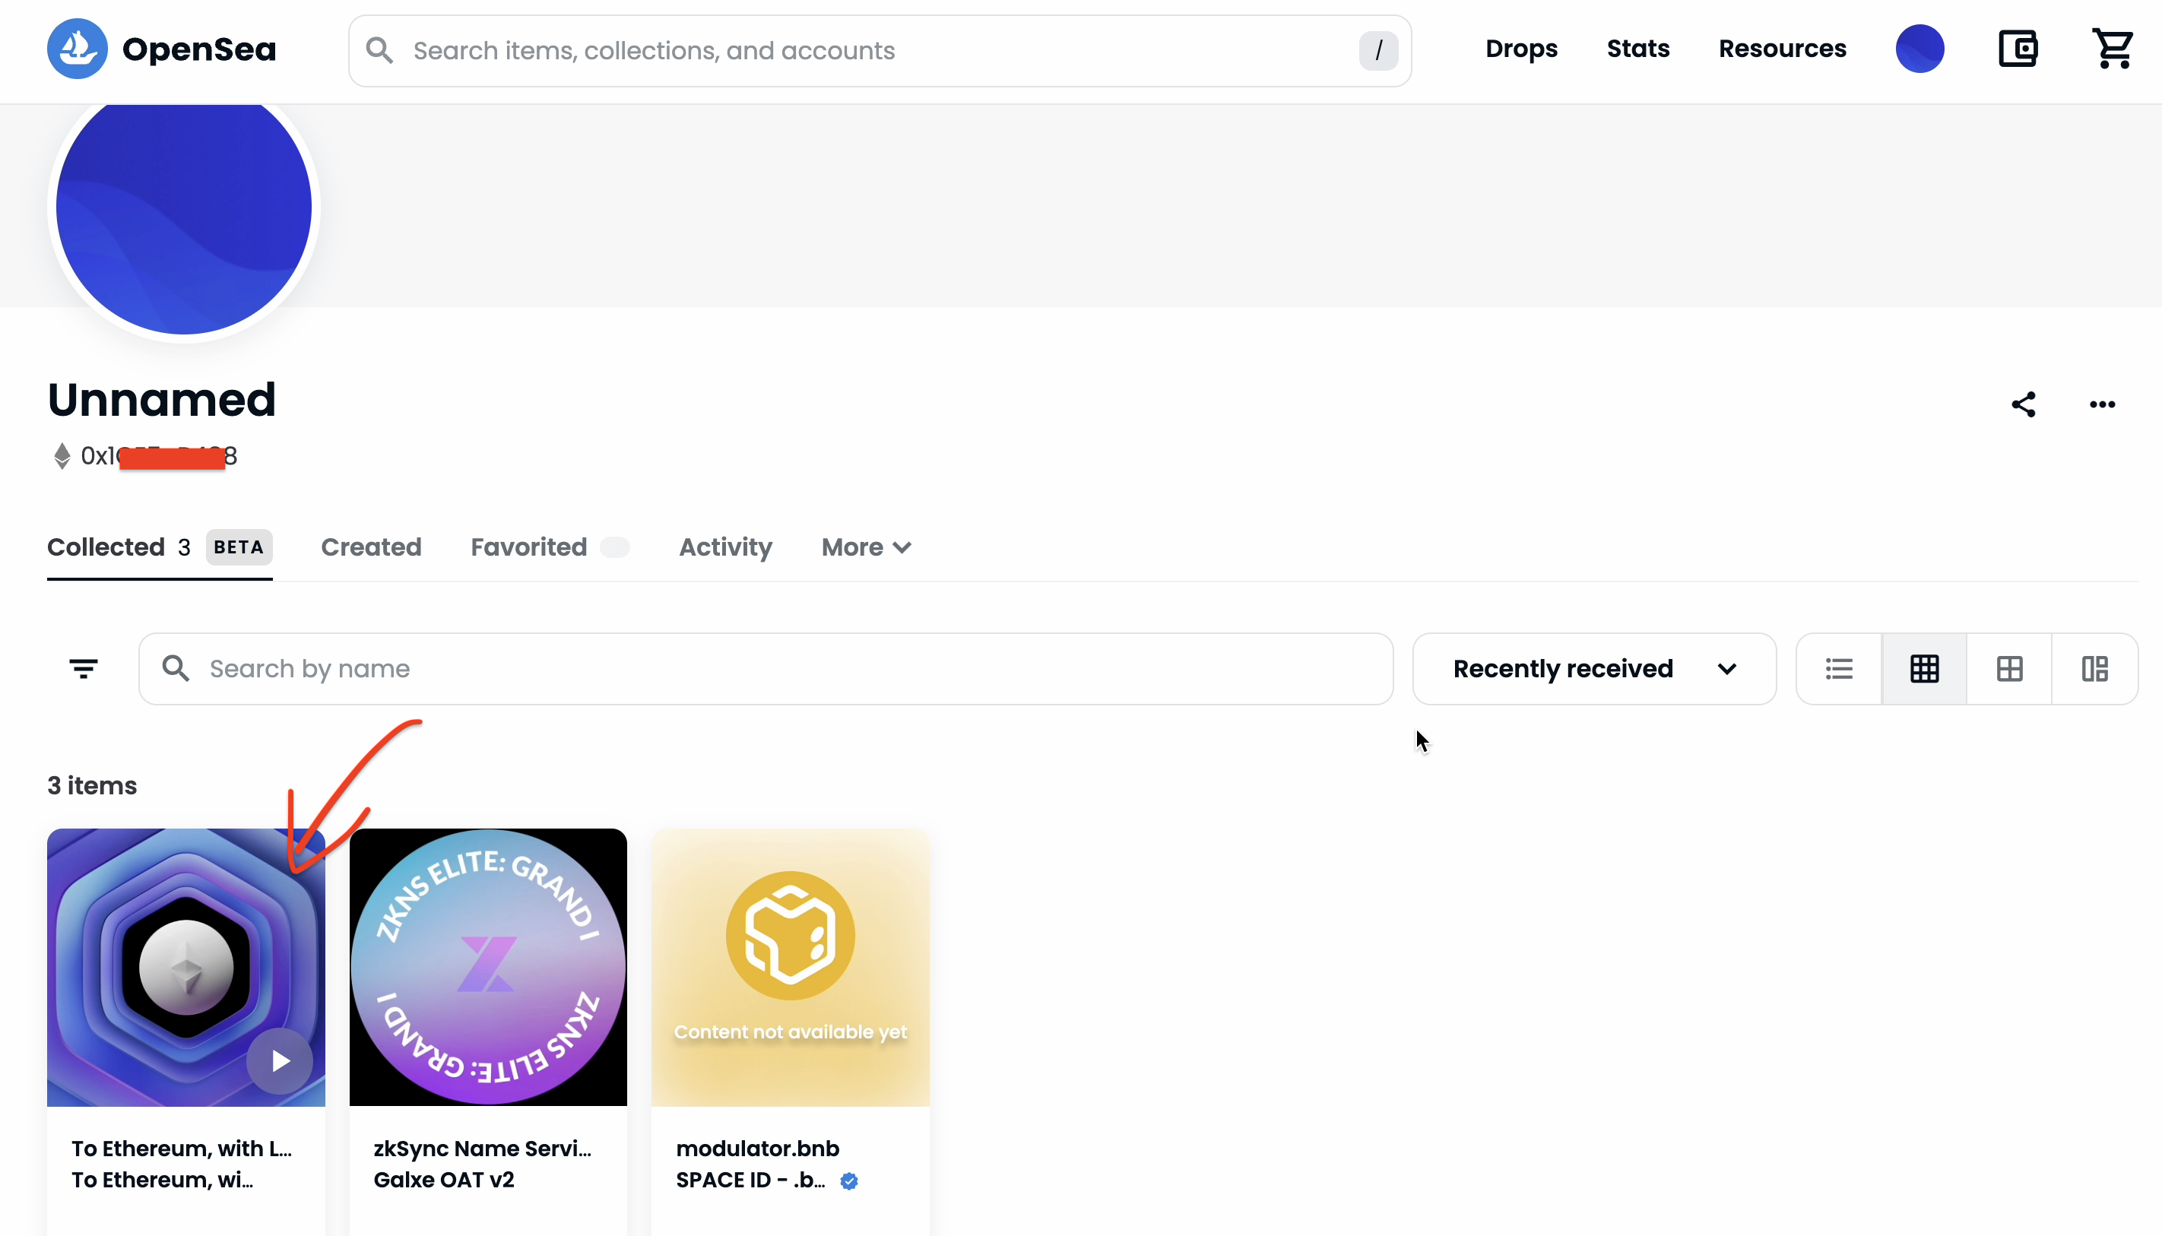Viewport: 2162px width, 1236px height.
Task: Open the wallet icon in header
Action: [2018, 49]
